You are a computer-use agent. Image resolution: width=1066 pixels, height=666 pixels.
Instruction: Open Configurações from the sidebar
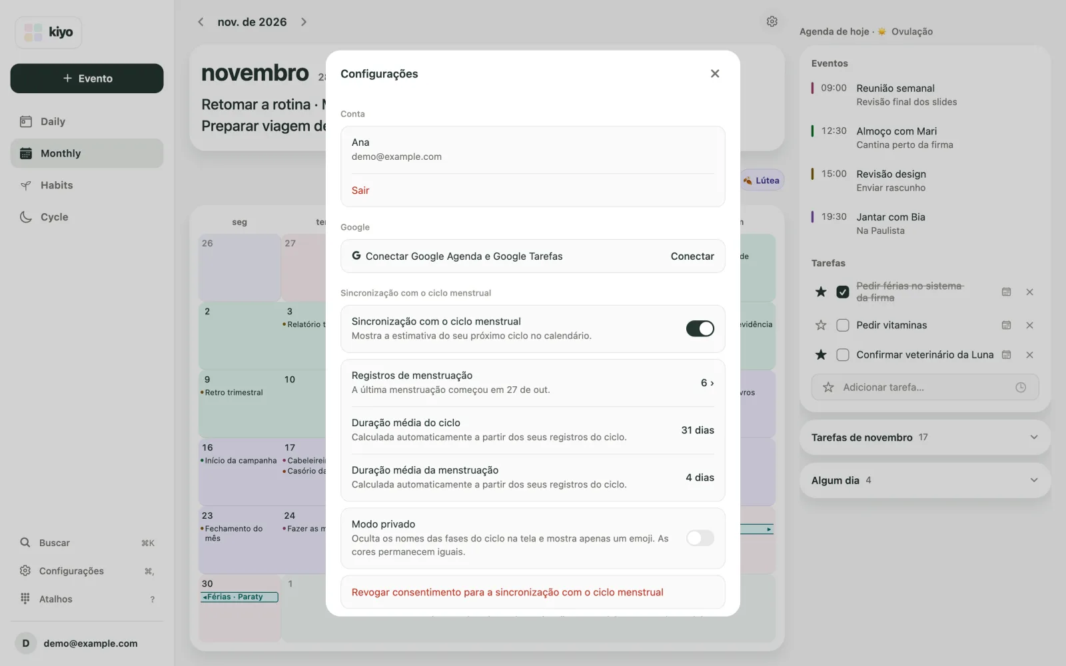tap(87, 571)
